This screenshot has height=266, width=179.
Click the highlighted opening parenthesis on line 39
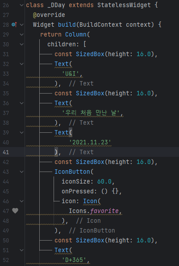(71, 132)
